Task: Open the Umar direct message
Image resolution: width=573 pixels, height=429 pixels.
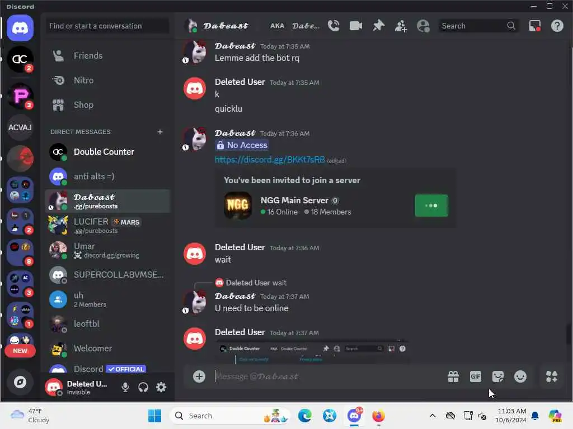Action: (x=107, y=250)
